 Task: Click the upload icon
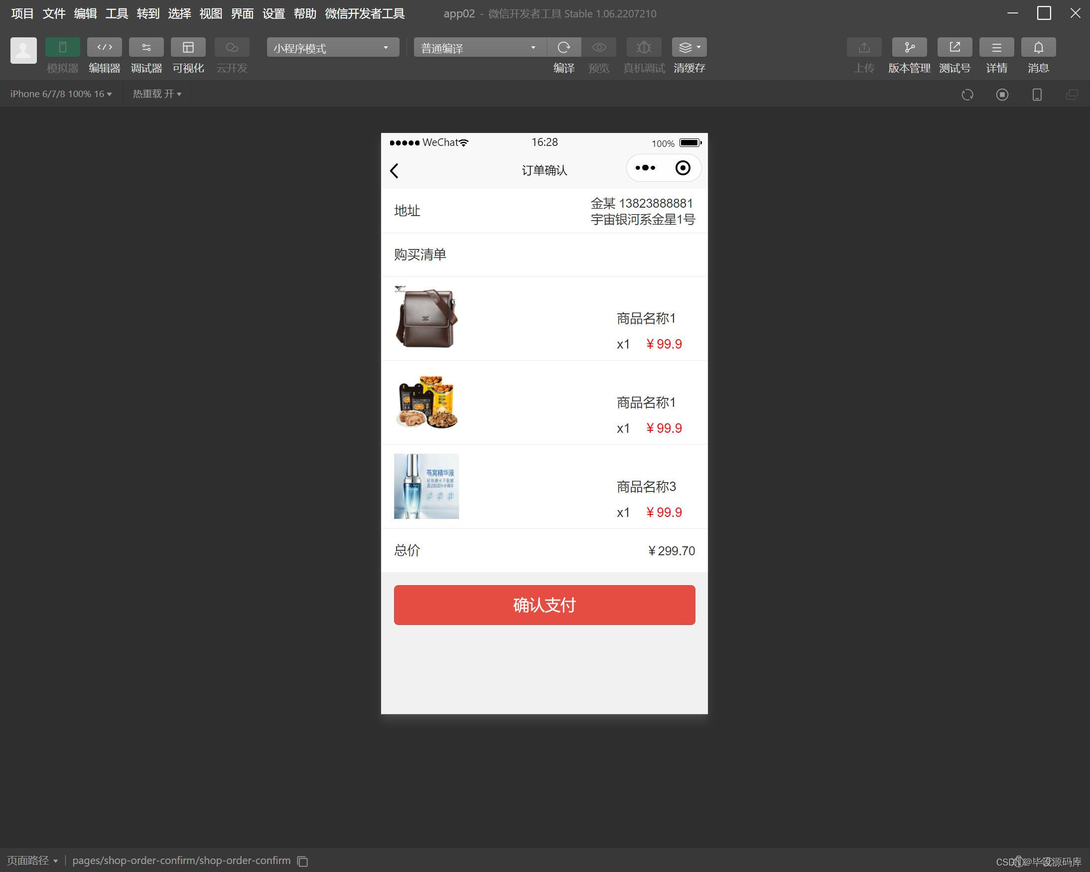point(864,47)
